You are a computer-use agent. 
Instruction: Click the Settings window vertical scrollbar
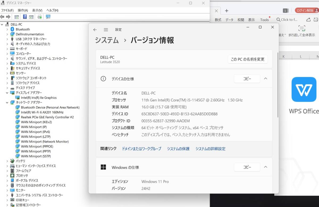pos(278,85)
